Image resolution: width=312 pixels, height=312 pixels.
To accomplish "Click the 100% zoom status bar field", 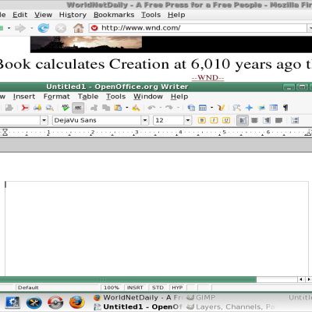I will coord(112,288).
